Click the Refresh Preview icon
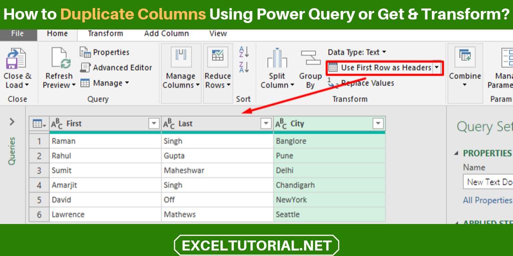 point(61,58)
